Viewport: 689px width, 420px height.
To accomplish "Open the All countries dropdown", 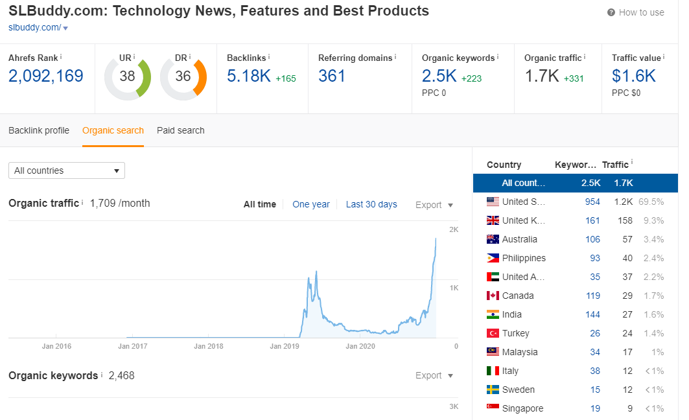I will (66, 170).
